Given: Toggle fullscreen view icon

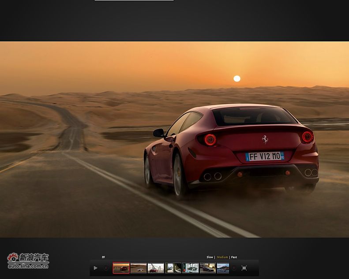Looking at the screenshot, I should click(x=244, y=268).
